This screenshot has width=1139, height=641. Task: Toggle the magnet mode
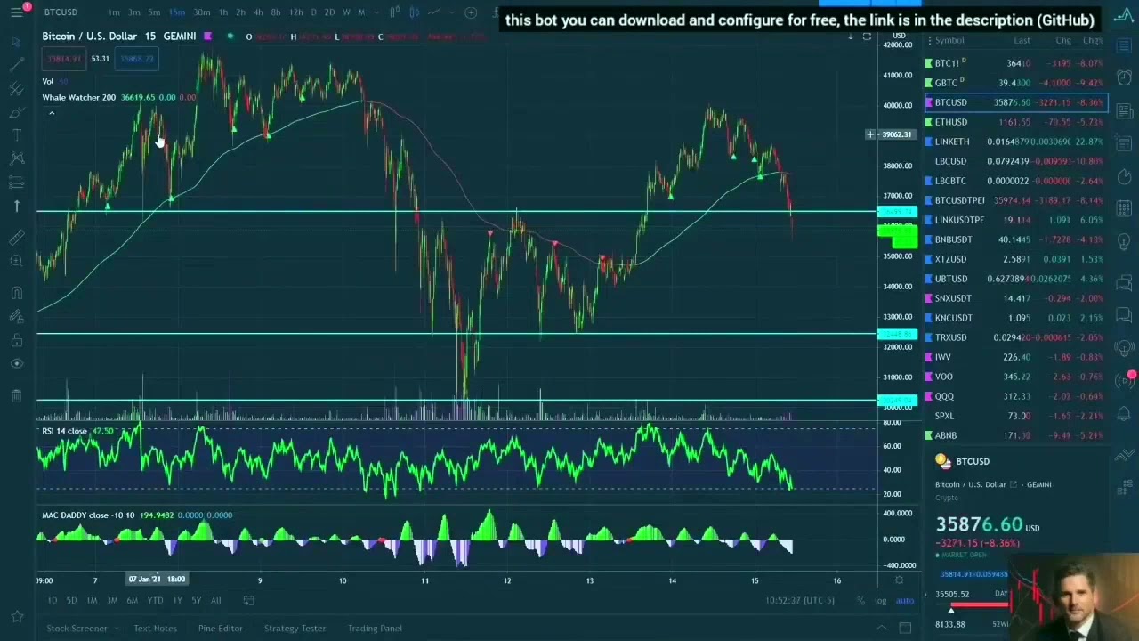pos(16,293)
